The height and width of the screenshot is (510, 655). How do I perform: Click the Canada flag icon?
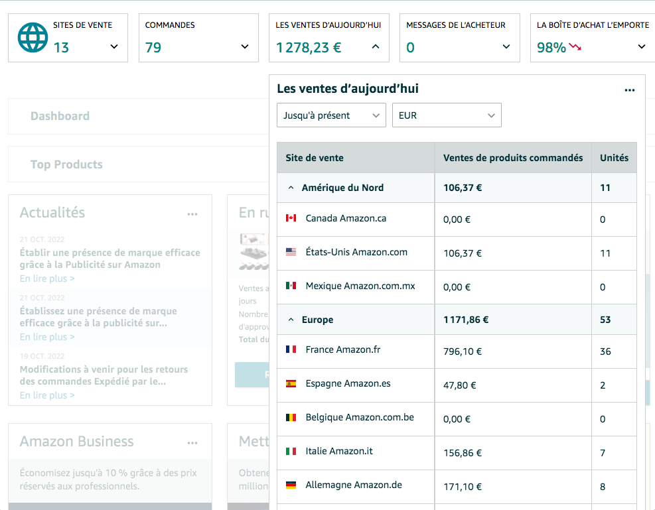coord(291,218)
